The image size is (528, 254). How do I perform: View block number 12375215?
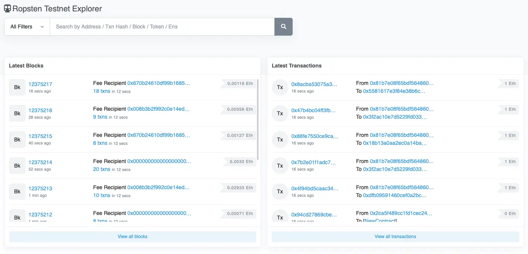(x=40, y=136)
